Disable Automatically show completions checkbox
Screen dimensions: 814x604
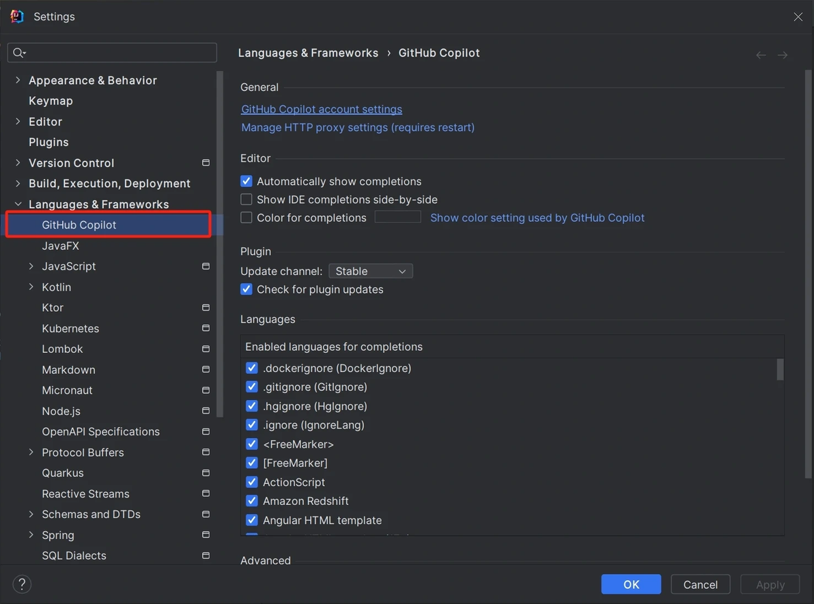(x=247, y=182)
